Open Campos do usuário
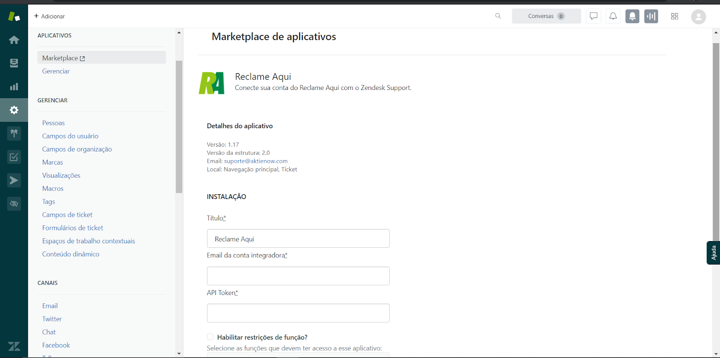This screenshot has width=720, height=358. (70, 136)
